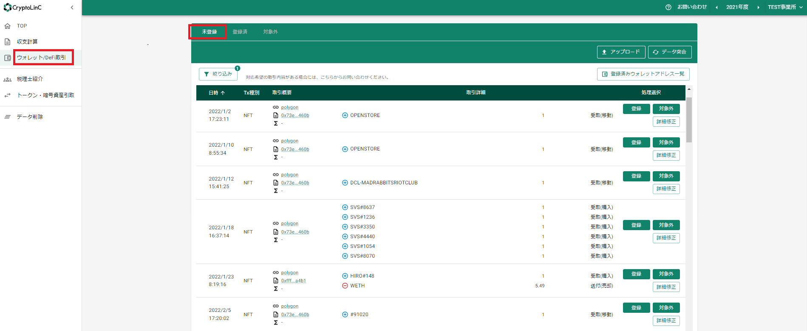Go to next fiscal year arrow
The image size is (807, 331).
point(758,7)
